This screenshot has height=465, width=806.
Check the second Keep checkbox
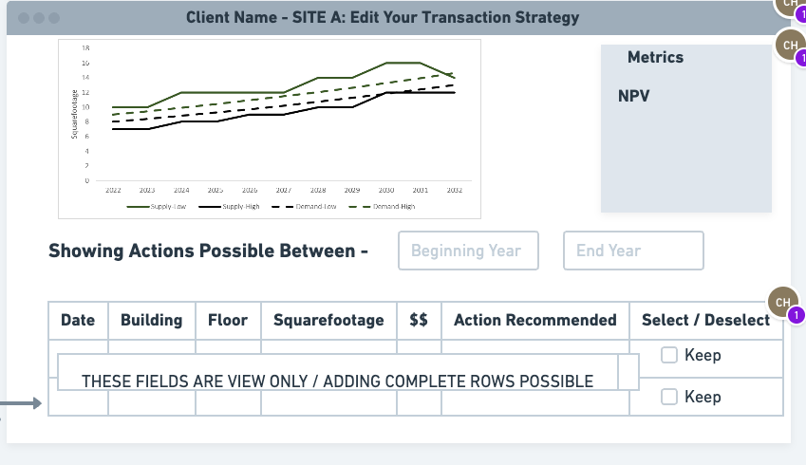click(x=668, y=396)
